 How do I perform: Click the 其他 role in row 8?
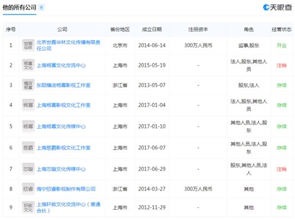click(x=249, y=189)
